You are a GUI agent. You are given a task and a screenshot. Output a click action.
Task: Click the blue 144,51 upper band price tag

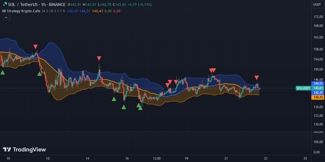click(318, 83)
